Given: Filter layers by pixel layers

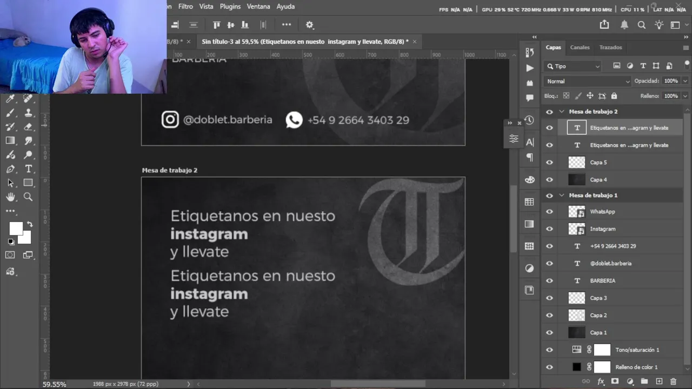Looking at the screenshot, I should coord(617,66).
